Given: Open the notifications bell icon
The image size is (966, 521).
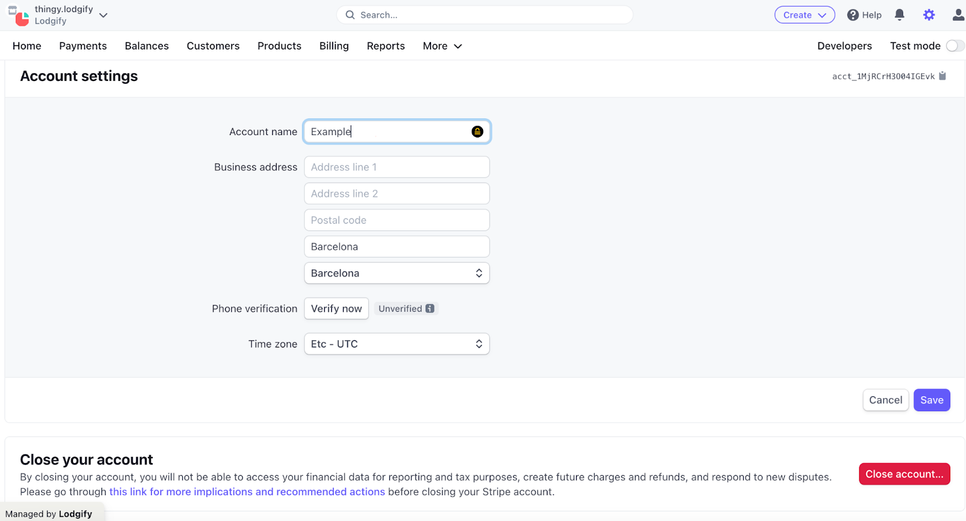Looking at the screenshot, I should point(899,15).
